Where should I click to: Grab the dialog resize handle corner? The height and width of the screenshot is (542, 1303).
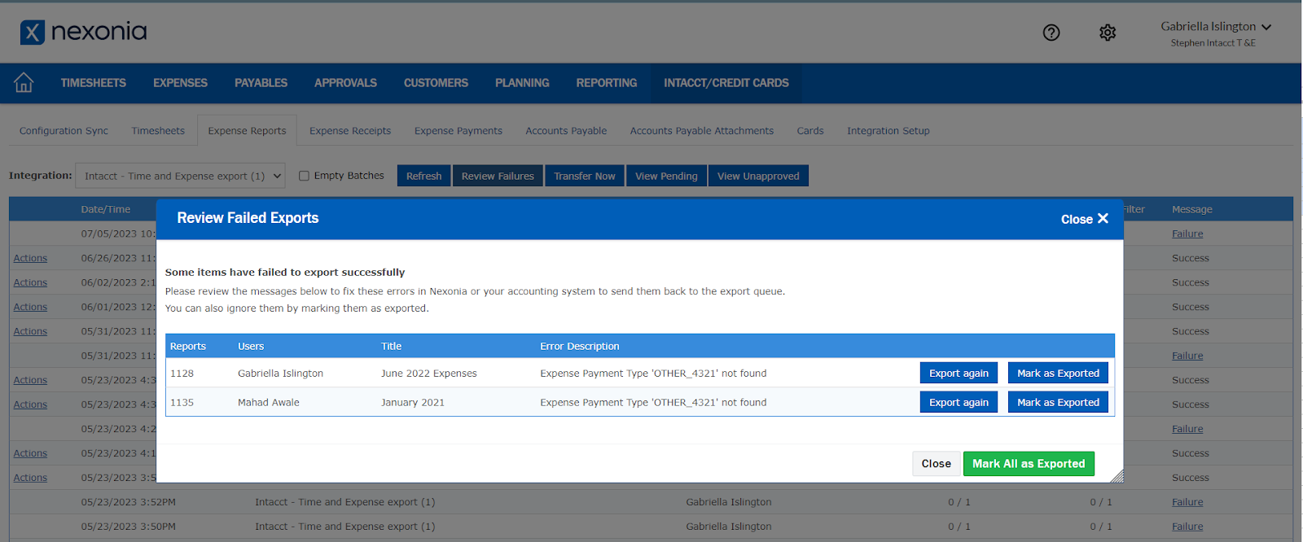tap(1117, 476)
